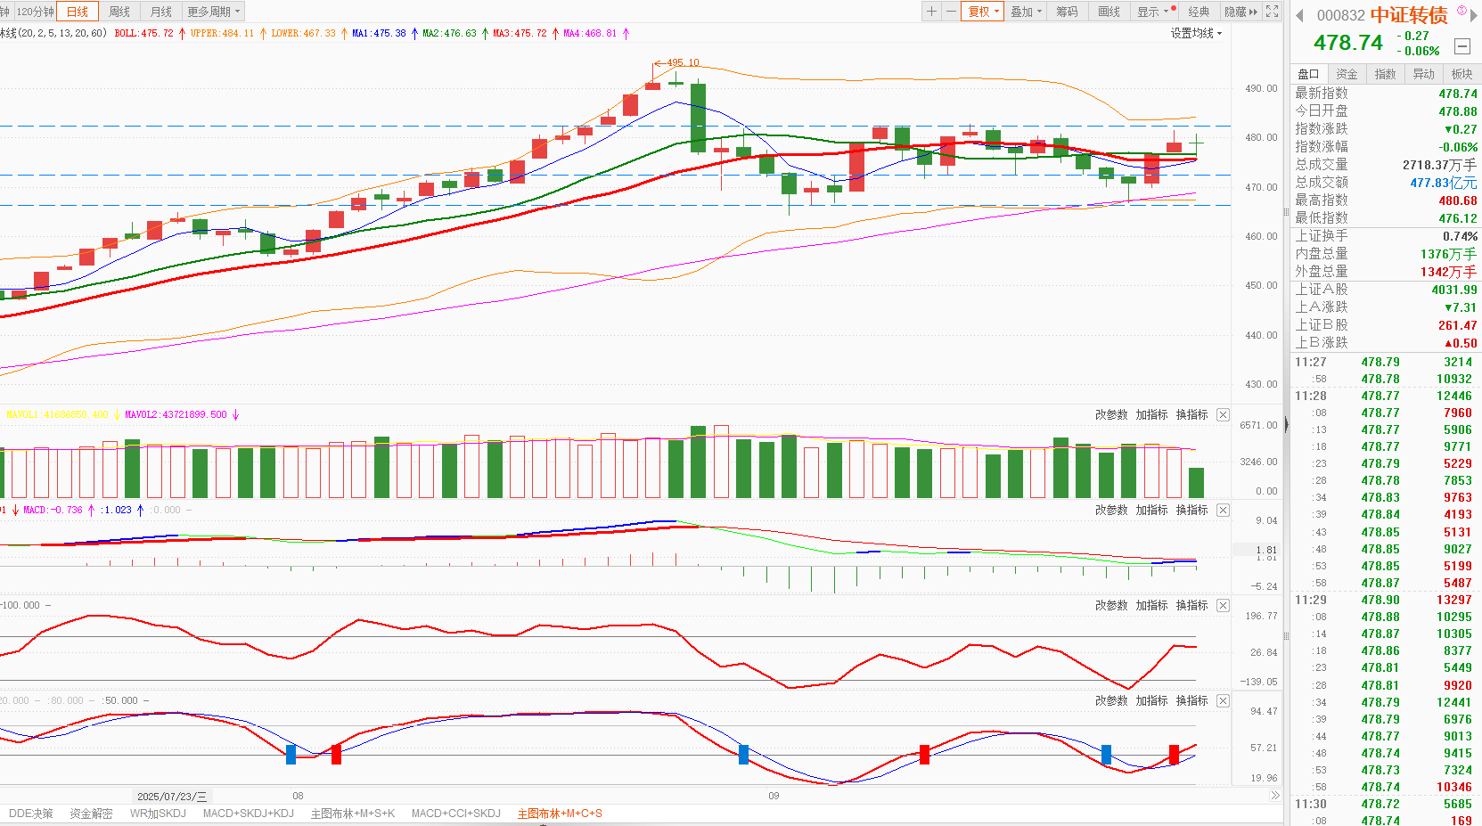This screenshot has width=1482, height=826.
Task: Open 复权 adjustment dropdown
Action: 983,12
